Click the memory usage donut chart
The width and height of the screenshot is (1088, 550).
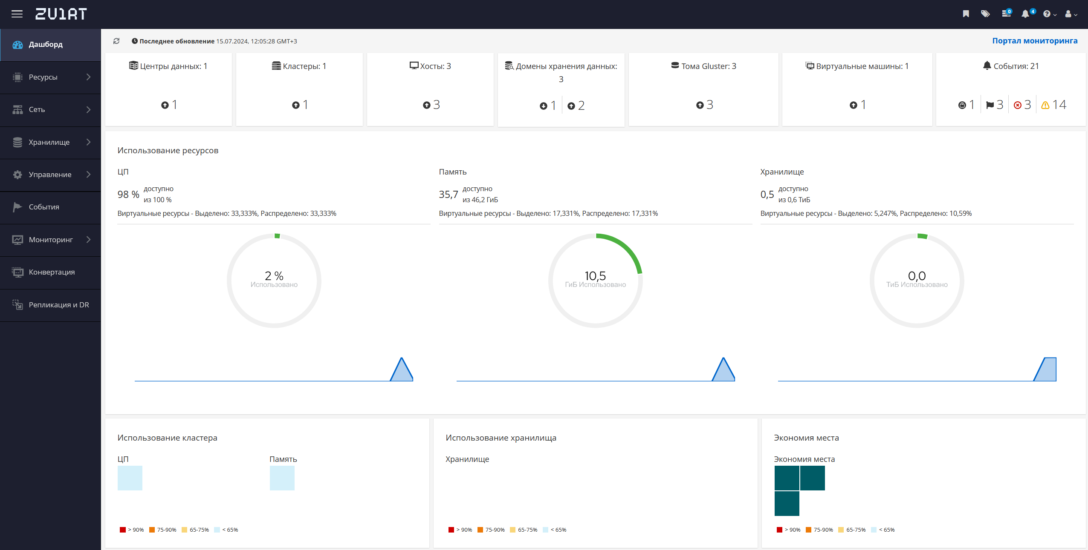596,281
